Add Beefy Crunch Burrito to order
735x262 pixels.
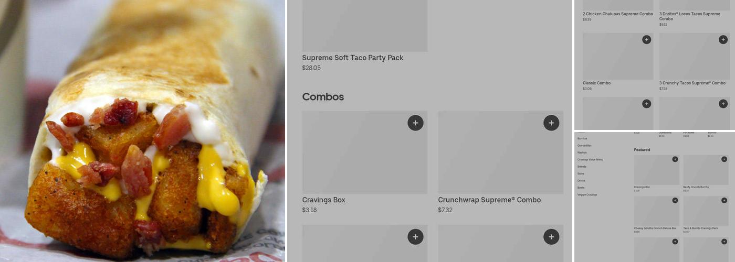[724, 159]
